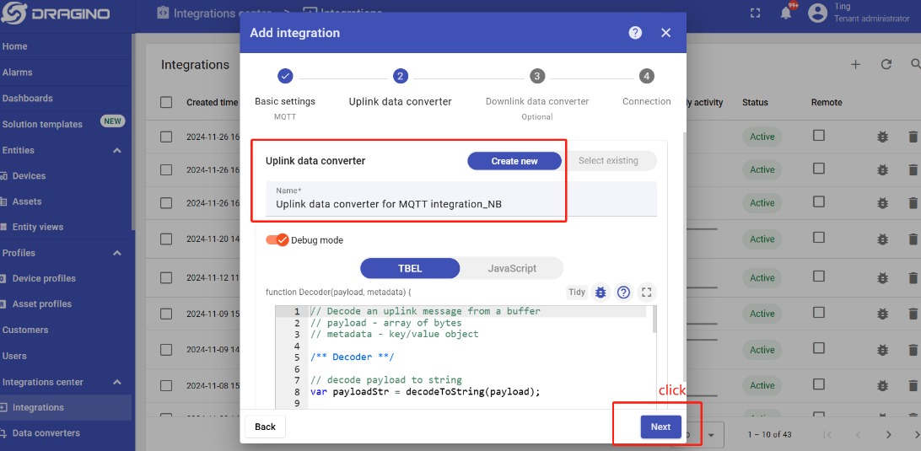Viewport: 921px width, 451px height.
Task: Choose Select existing converter option
Action: (609, 161)
